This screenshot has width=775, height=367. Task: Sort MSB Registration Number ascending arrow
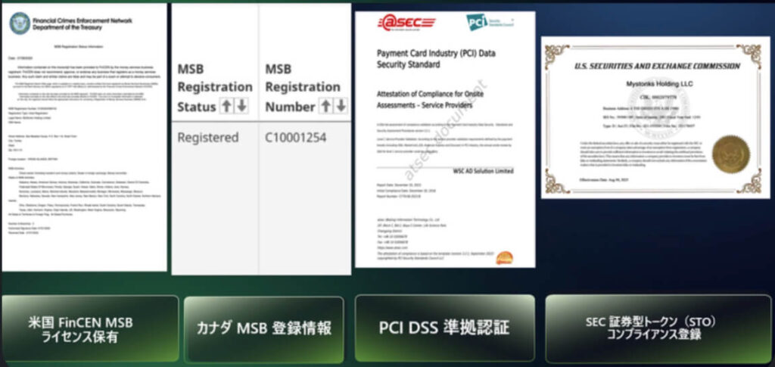pyautogui.click(x=325, y=106)
